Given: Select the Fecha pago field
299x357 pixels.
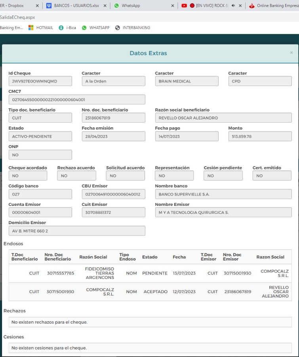Looking at the screenshot, I should point(187,136).
